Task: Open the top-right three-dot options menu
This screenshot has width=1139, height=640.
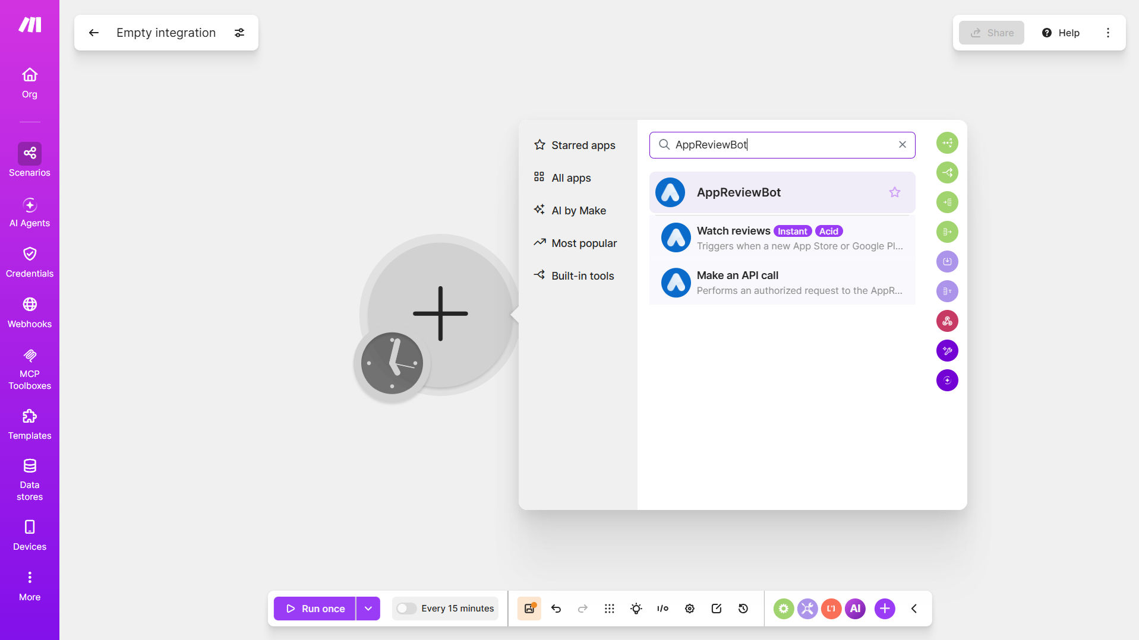Action: point(1108,33)
